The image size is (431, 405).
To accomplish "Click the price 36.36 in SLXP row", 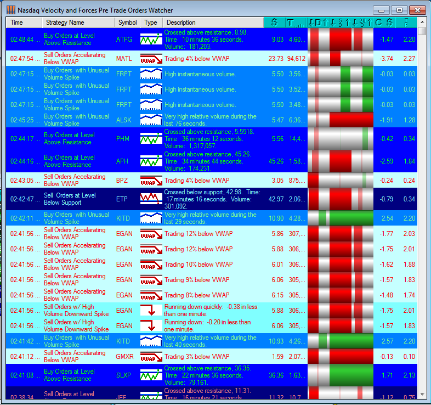I will [276, 375].
